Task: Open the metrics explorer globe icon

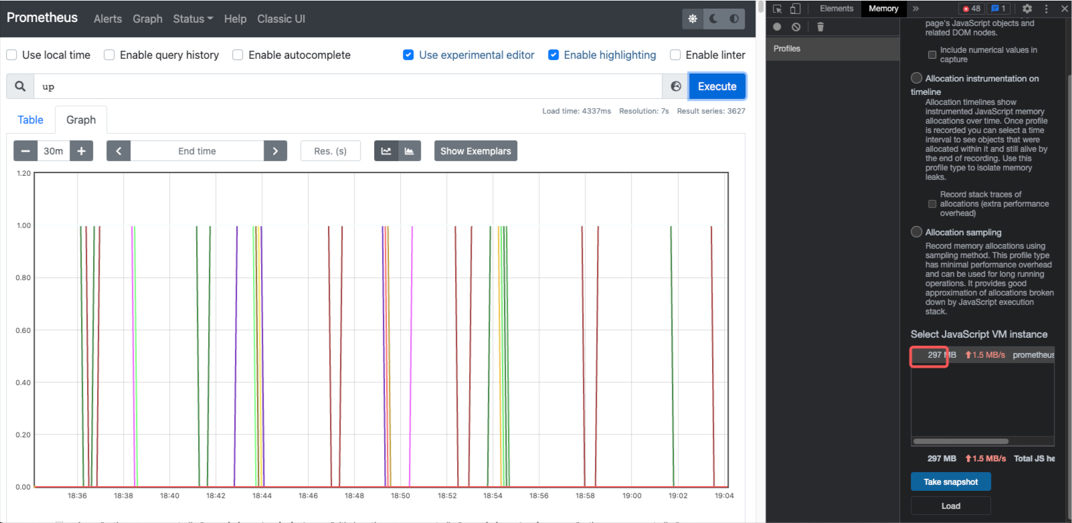Action: (x=676, y=86)
